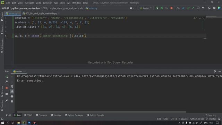Click the Commit sidebar tool button
222x125 pixels.
pyautogui.click(x=2, y=30)
